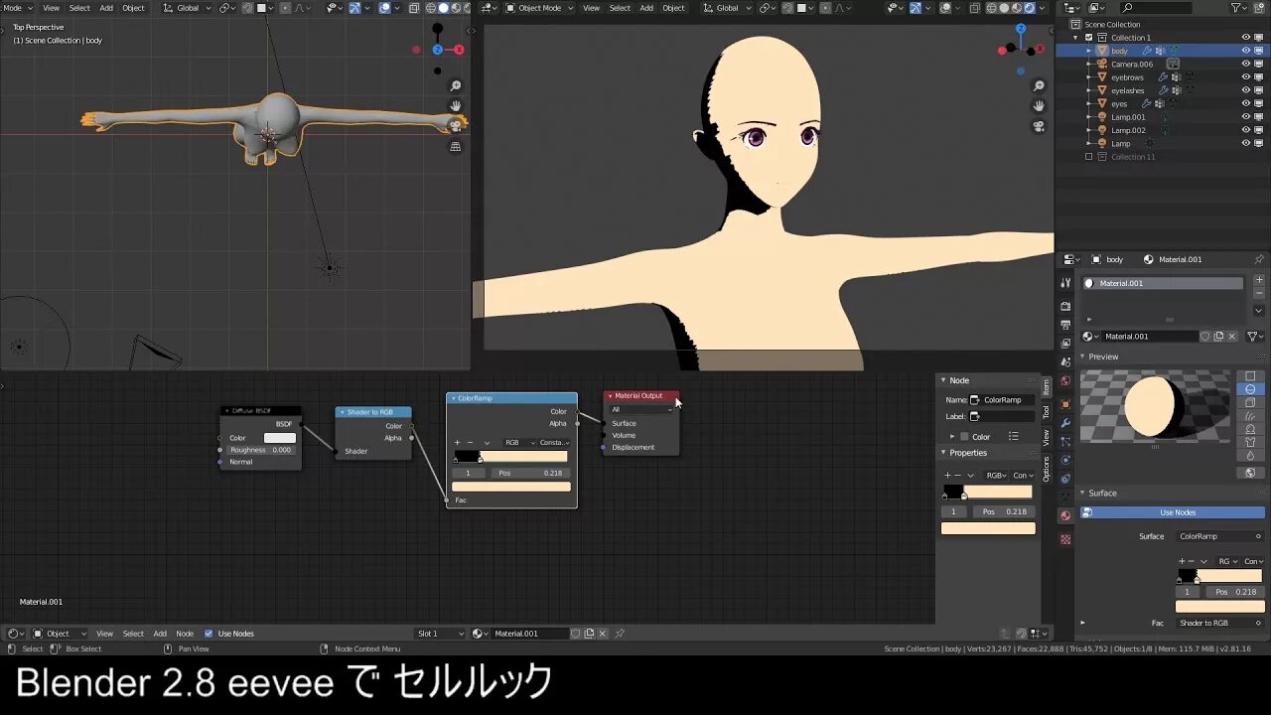Unlink Material.001 in node editor header

pos(603,634)
